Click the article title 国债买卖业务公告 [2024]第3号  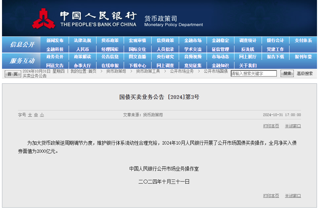(159, 97)
